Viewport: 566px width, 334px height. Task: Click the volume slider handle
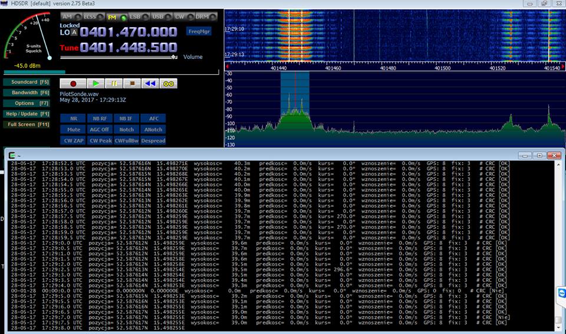coord(174,57)
